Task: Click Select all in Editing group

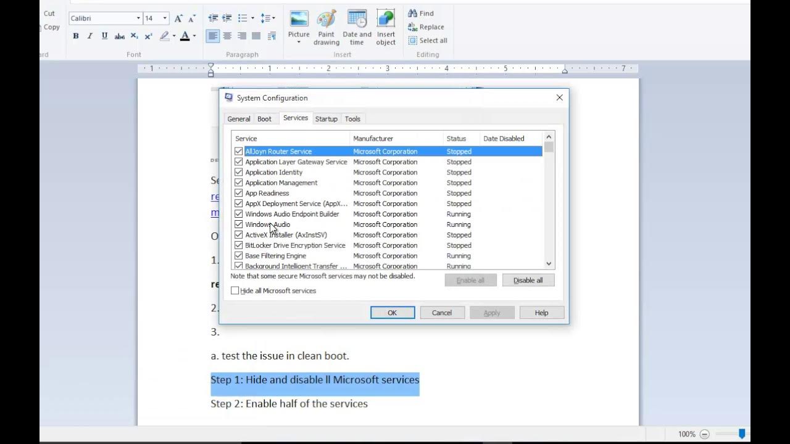Action: click(428, 41)
